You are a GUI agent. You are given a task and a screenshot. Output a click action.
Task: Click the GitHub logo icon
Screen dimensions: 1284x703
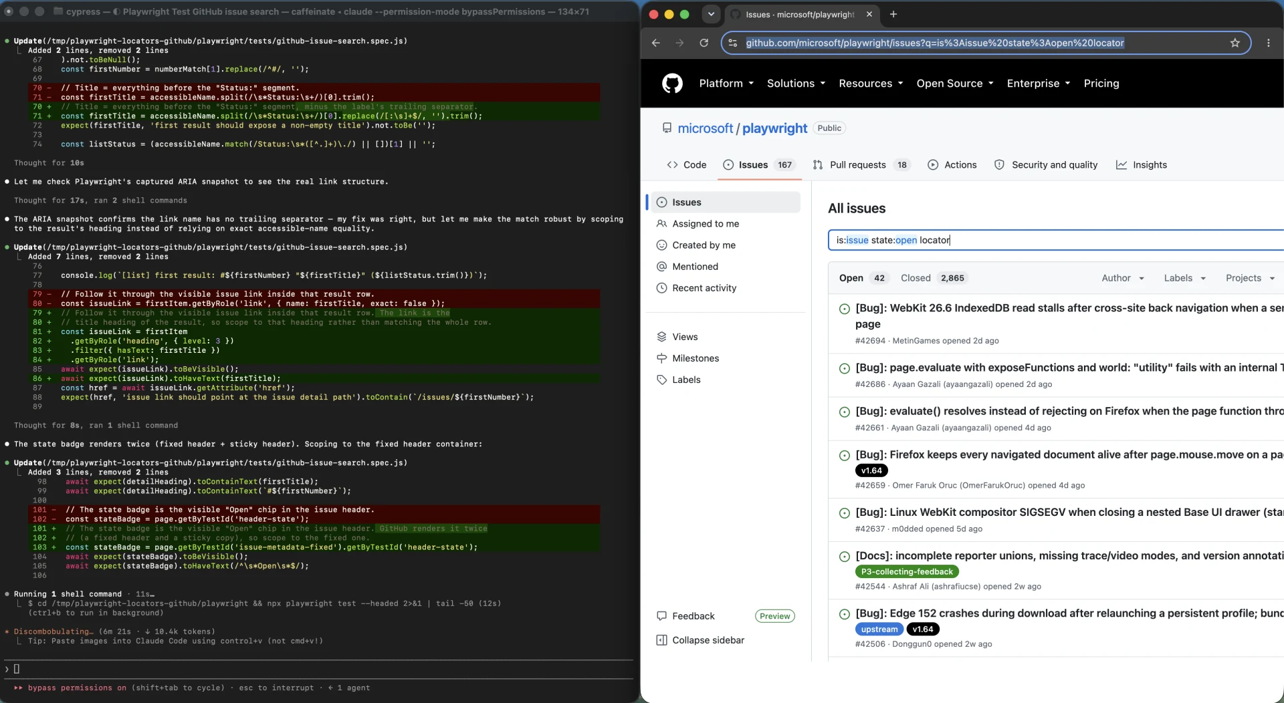[x=672, y=84]
